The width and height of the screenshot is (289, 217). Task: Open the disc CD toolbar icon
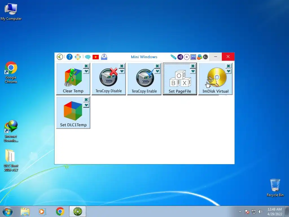[x=187, y=57]
